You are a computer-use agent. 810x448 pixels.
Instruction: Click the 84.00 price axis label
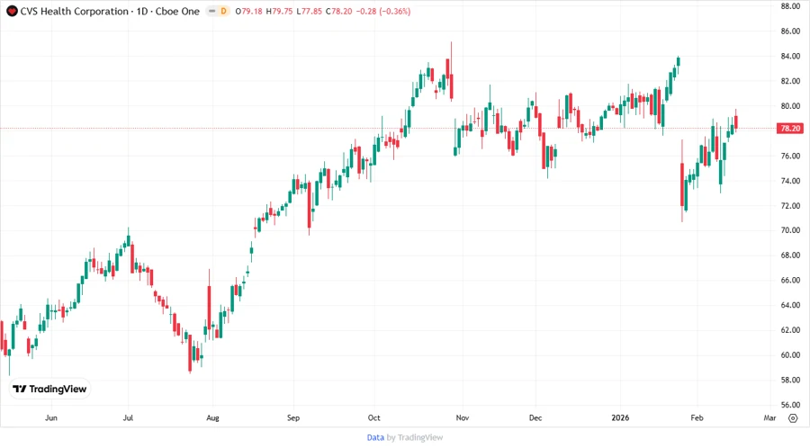(790, 57)
